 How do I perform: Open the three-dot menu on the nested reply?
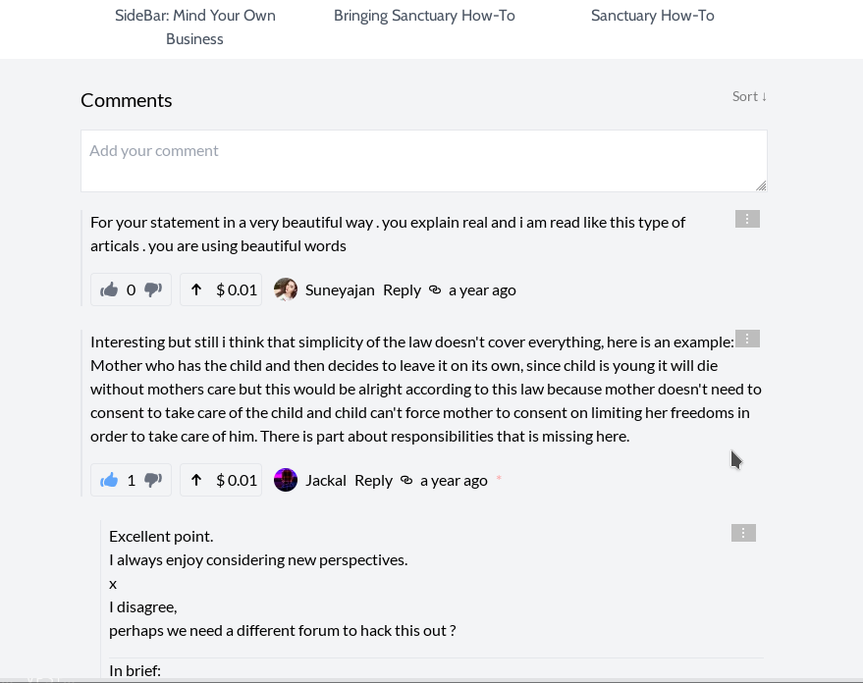click(x=743, y=533)
